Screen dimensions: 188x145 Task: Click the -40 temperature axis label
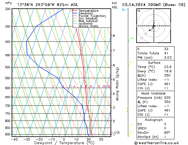pyautogui.click(x=14, y=139)
